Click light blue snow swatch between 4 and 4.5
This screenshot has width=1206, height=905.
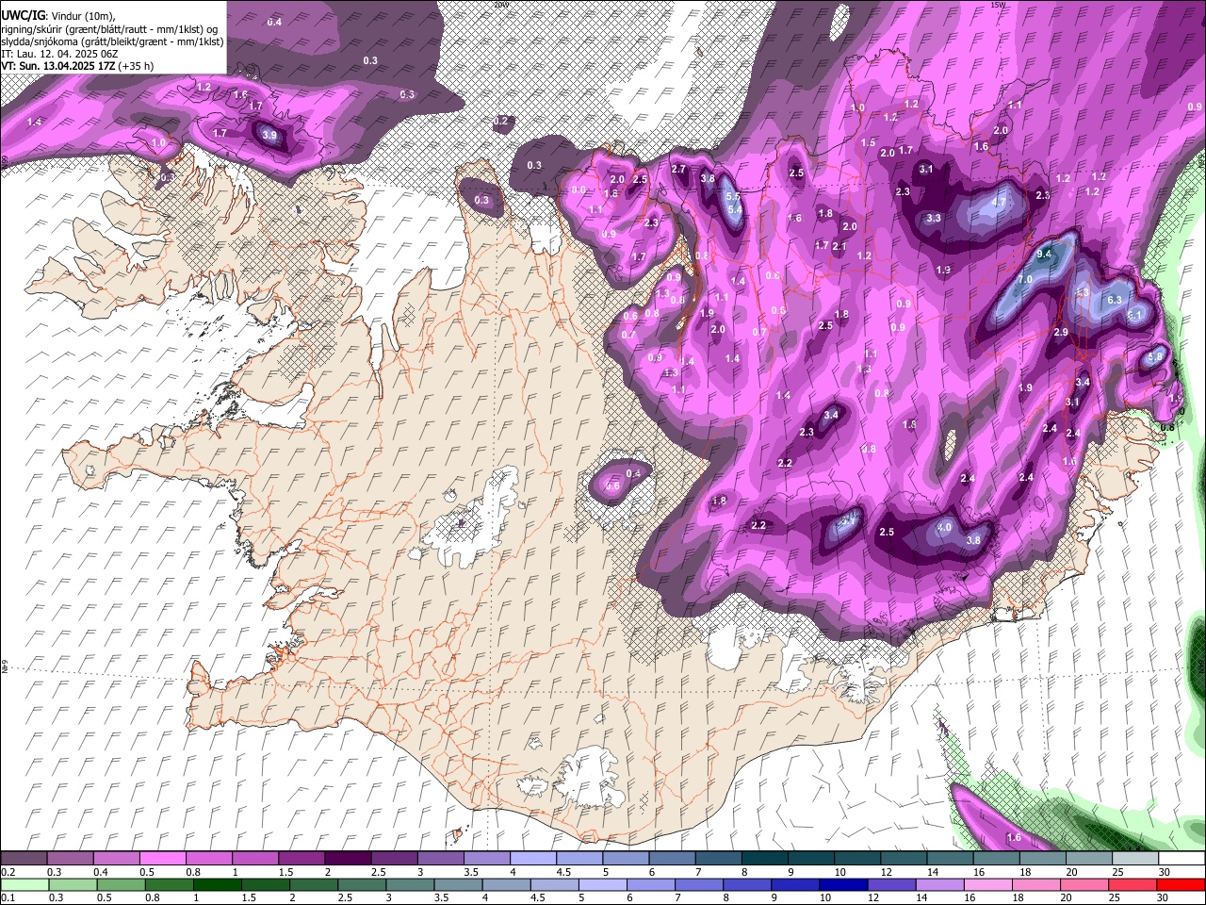532,858
